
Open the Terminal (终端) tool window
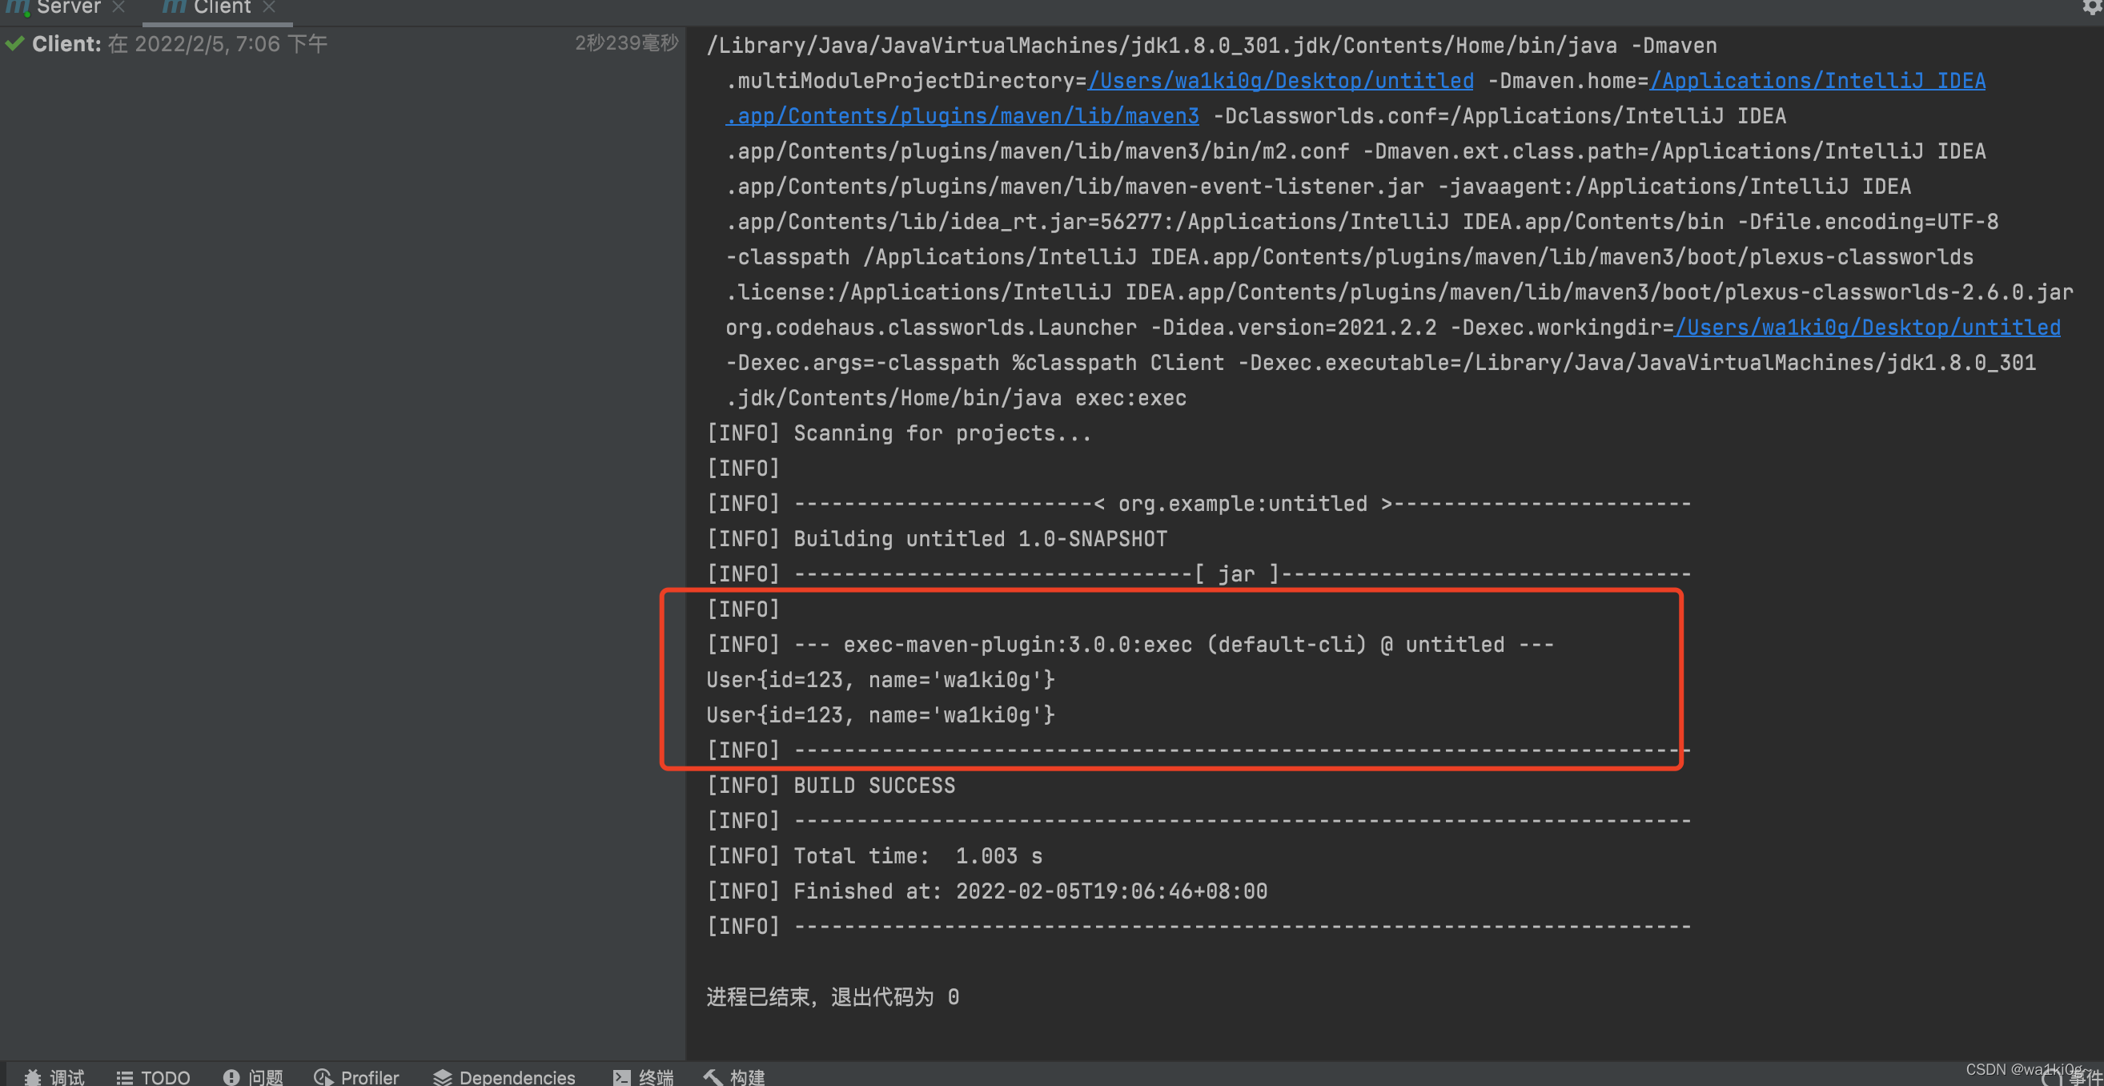pos(644,1076)
